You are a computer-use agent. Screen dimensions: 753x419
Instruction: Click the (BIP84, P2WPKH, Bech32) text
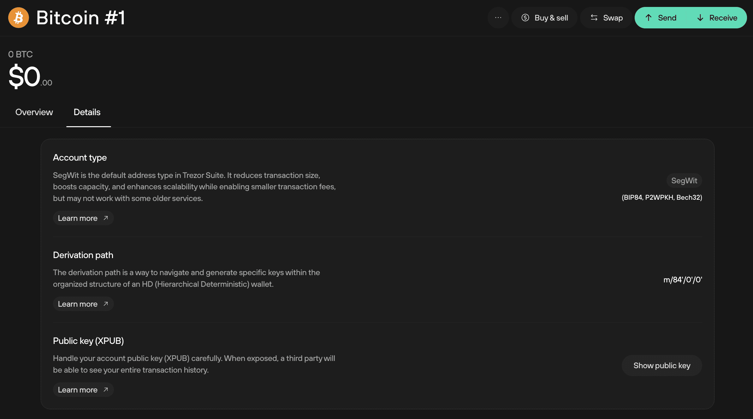tap(662, 198)
